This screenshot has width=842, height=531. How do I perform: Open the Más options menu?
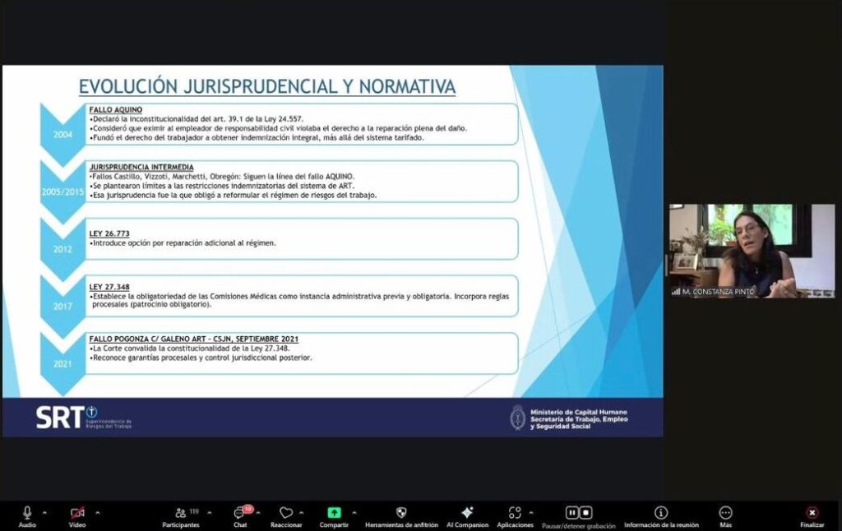click(725, 513)
